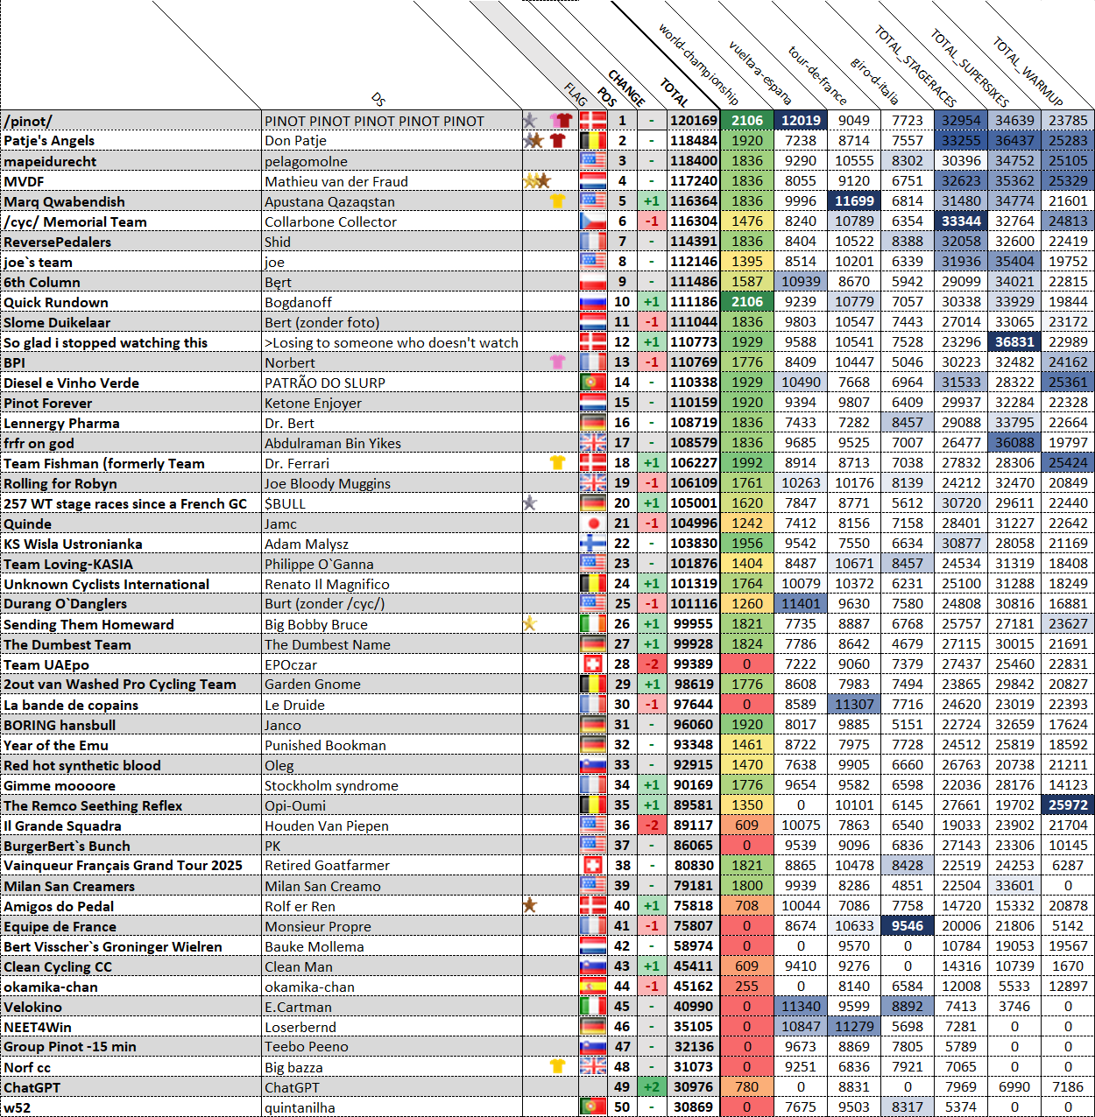Click the yellow jersey in the Marq Qwabendish row
Viewport: 1095px width, 1117px height.
(x=557, y=201)
